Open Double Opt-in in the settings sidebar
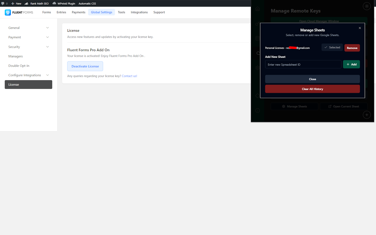 tap(19, 66)
